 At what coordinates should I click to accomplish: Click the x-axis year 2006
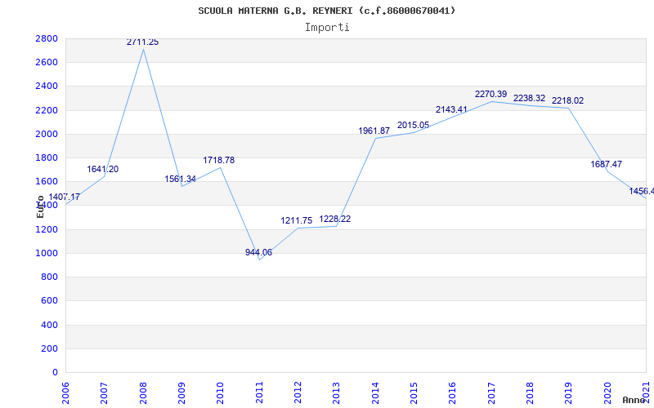click(65, 393)
